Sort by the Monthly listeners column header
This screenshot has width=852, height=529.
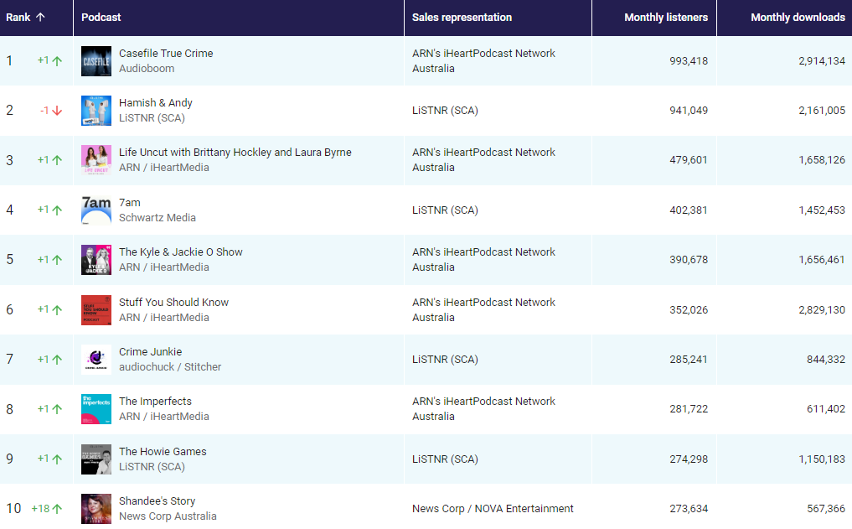pos(665,18)
